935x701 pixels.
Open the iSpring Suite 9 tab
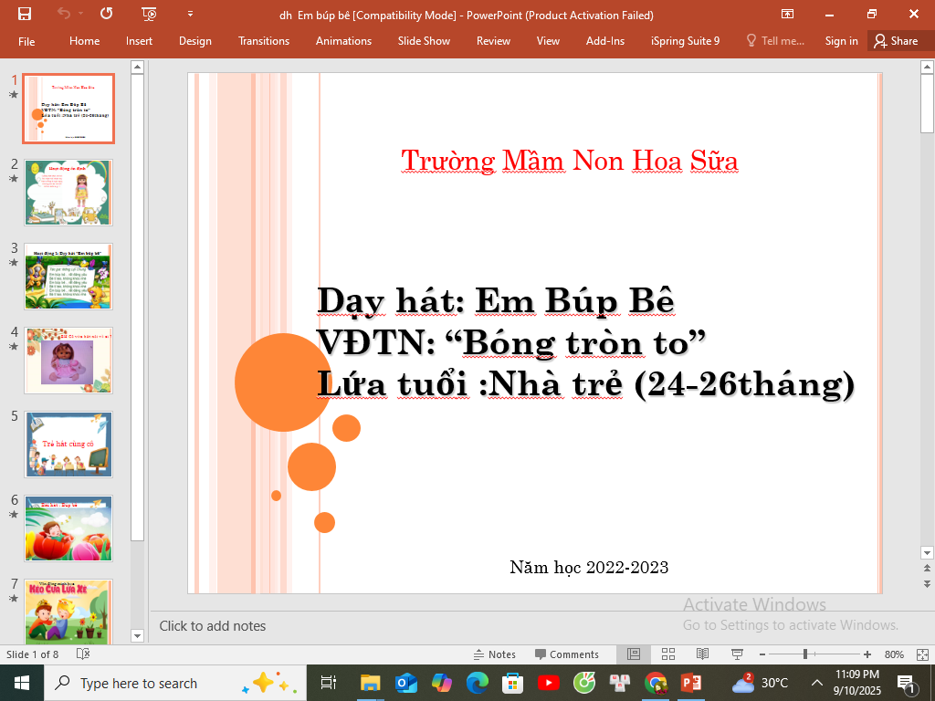[x=685, y=41]
